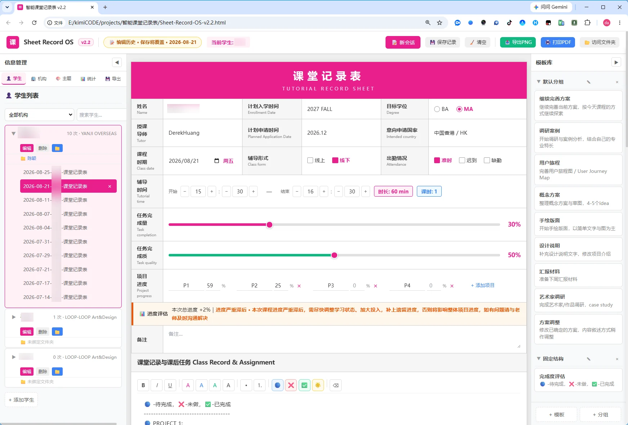Toggle the 准时 attendance checkbox
The height and width of the screenshot is (425, 628).
click(437, 160)
